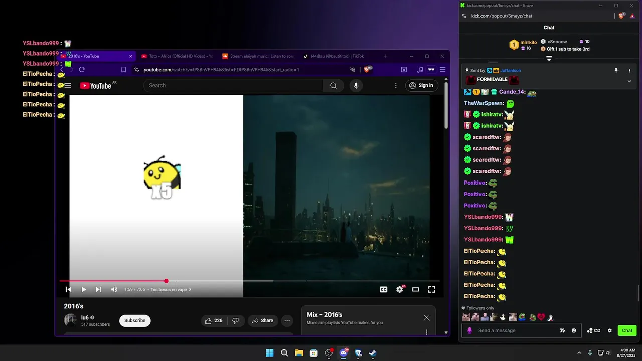Send message with green Chat button
Screen dimensions: 642x361
click(x=627, y=330)
